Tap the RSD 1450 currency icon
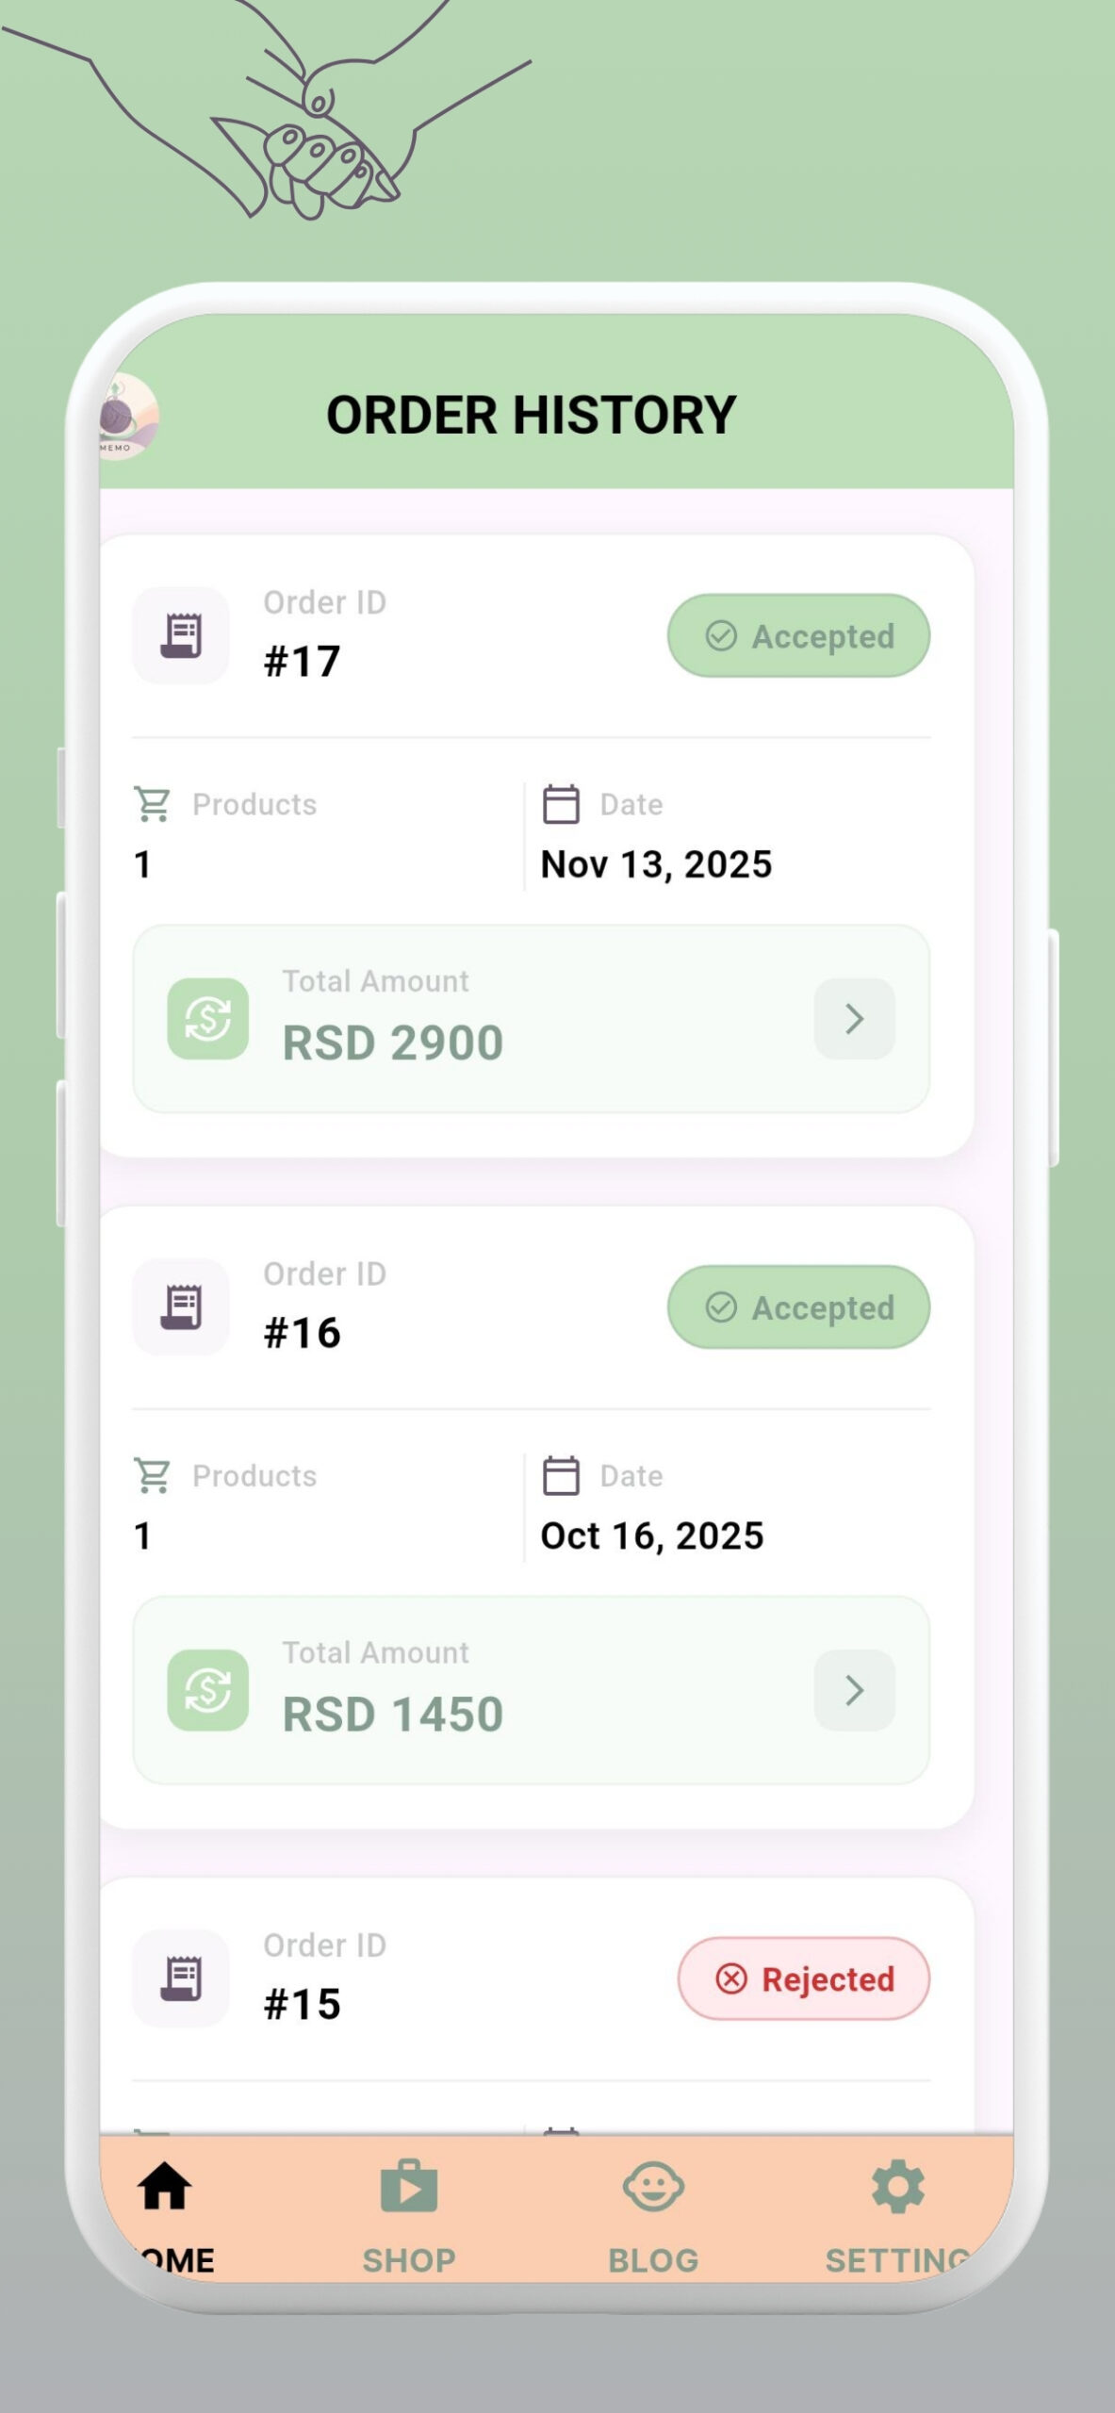 [208, 1690]
